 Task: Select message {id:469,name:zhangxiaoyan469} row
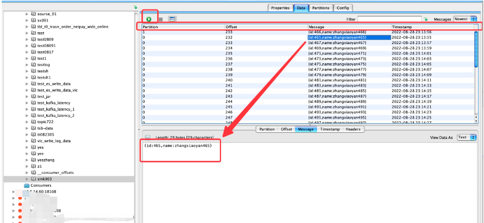(x=338, y=48)
